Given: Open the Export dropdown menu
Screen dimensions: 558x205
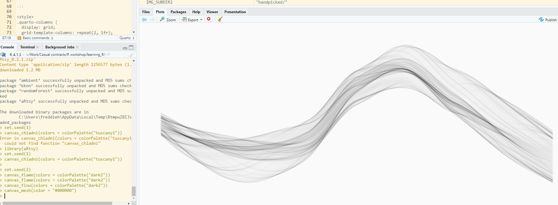Looking at the screenshot, I should pos(192,20).
